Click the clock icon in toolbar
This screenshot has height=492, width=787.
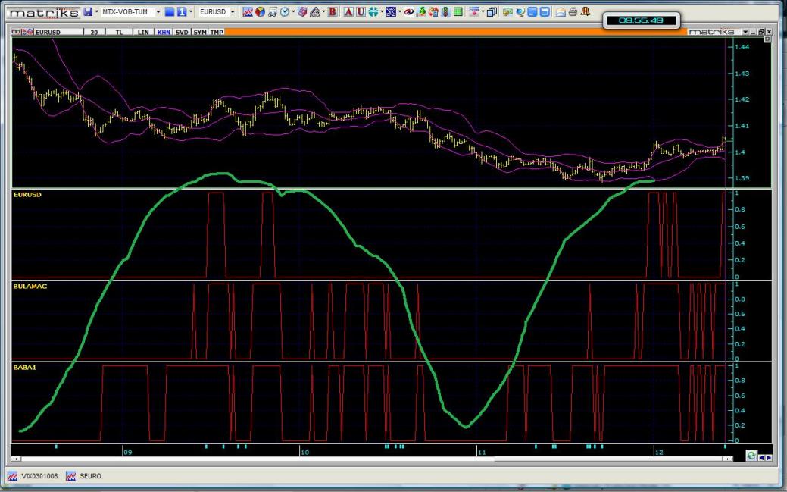tap(284, 12)
